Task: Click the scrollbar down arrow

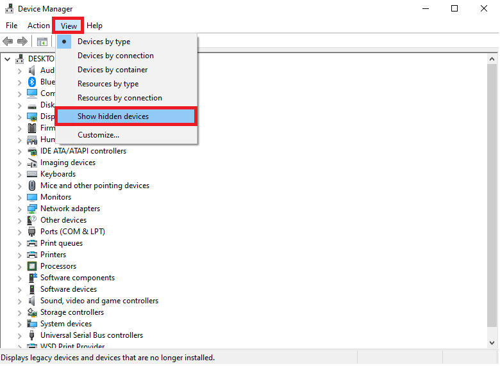Action: point(492,343)
